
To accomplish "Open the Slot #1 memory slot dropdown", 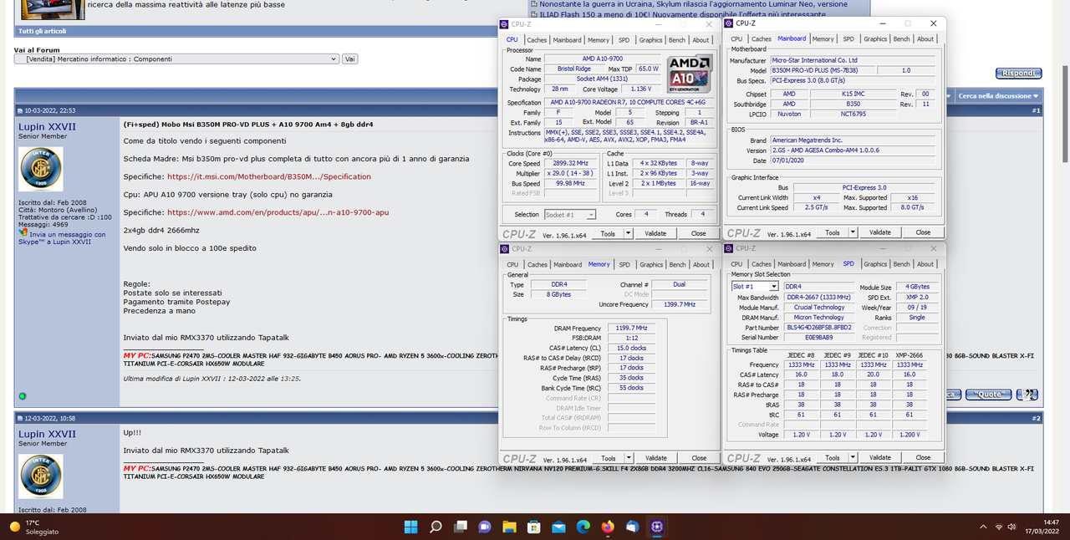I will (755, 287).
